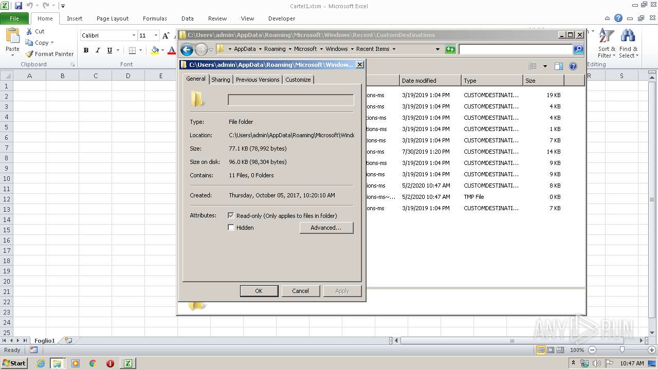Uncheck the Read-only attribute checkbox

point(231,216)
